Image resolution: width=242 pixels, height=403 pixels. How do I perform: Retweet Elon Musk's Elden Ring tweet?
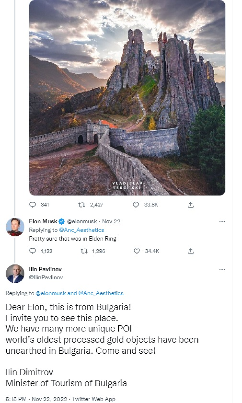[84, 251]
